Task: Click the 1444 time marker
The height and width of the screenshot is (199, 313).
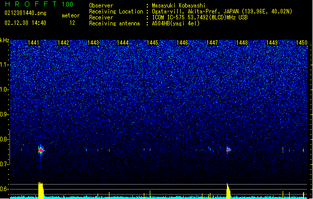Action: point(122,43)
